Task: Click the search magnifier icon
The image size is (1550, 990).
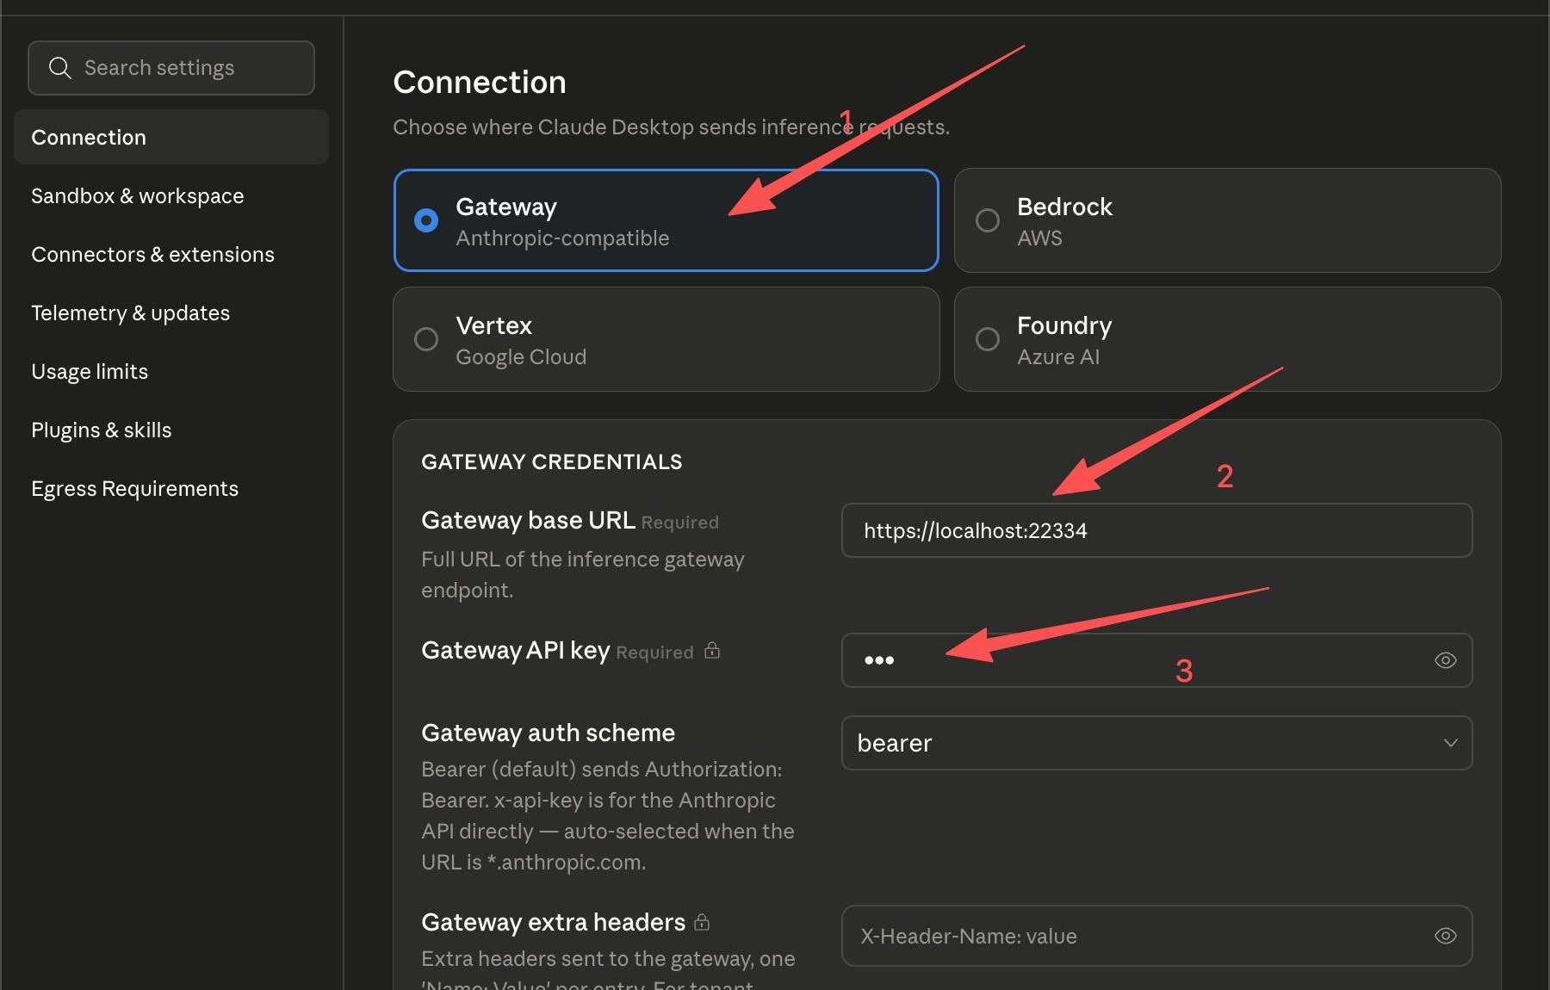Action: [59, 68]
